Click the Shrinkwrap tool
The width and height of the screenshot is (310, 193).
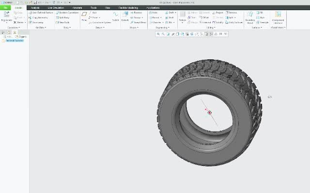tap(36, 23)
